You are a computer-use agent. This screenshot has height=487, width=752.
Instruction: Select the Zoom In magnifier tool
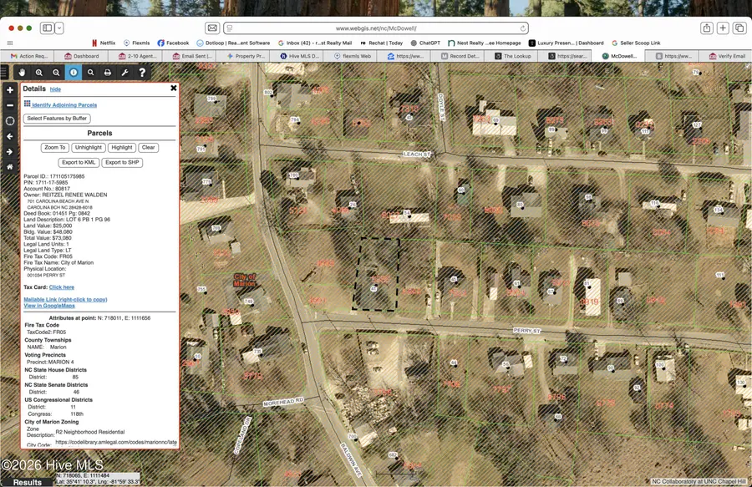click(38, 73)
